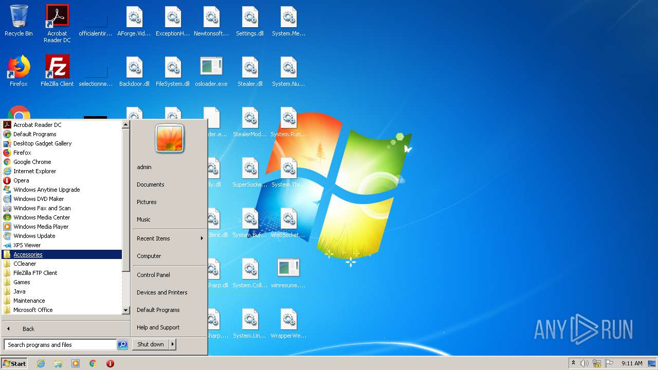This screenshot has height=370, width=658.
Task: Select the WrapperWe... dll file
Action: tap(288, 324)
